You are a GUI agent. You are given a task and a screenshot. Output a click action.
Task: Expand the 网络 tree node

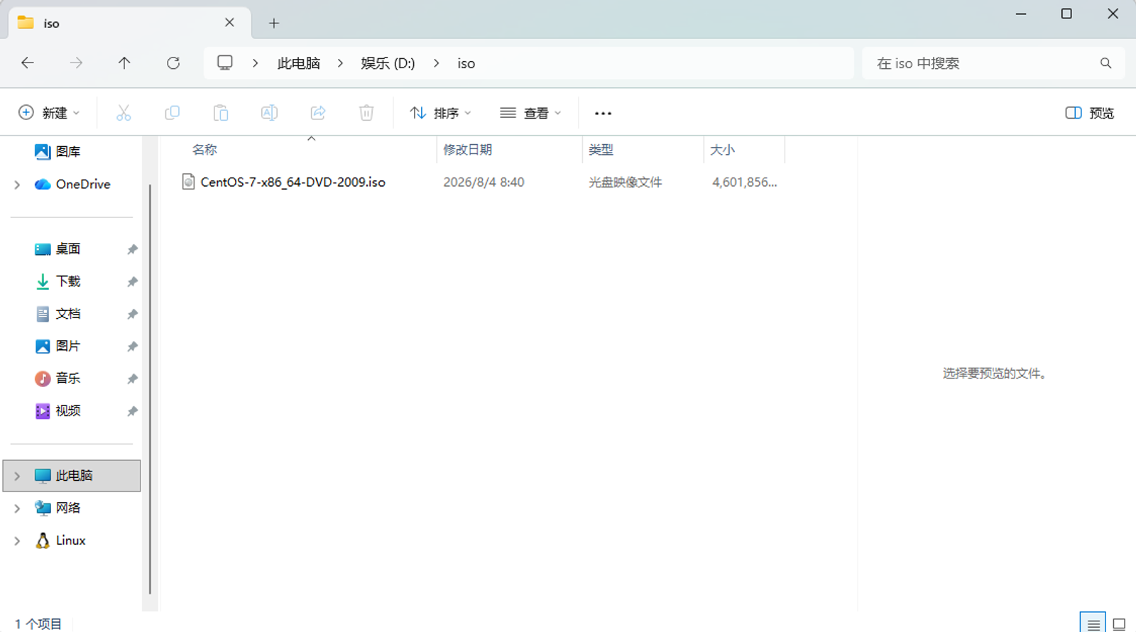click(x=17, y=508)
